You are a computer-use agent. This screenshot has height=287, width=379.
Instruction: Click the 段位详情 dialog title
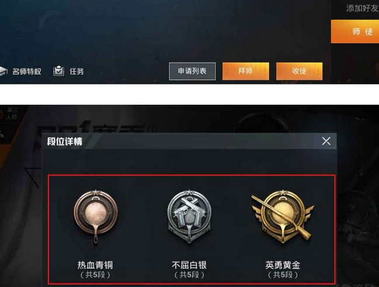(65, 141)
